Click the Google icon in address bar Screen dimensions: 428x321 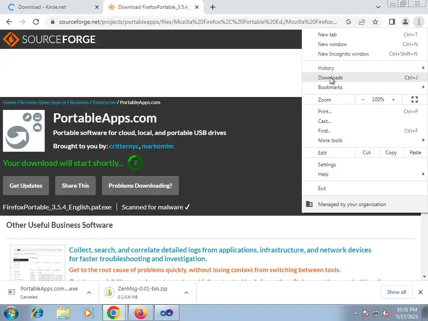[349, 22]
